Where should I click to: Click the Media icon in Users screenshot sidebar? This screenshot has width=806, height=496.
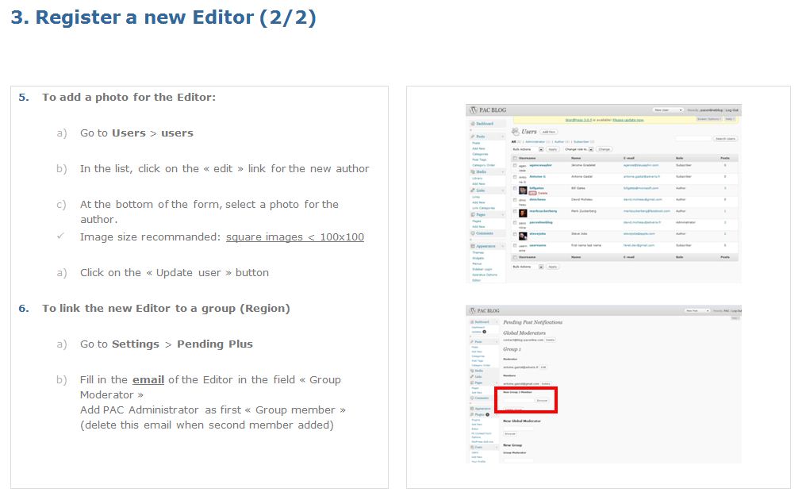point(472,171)
